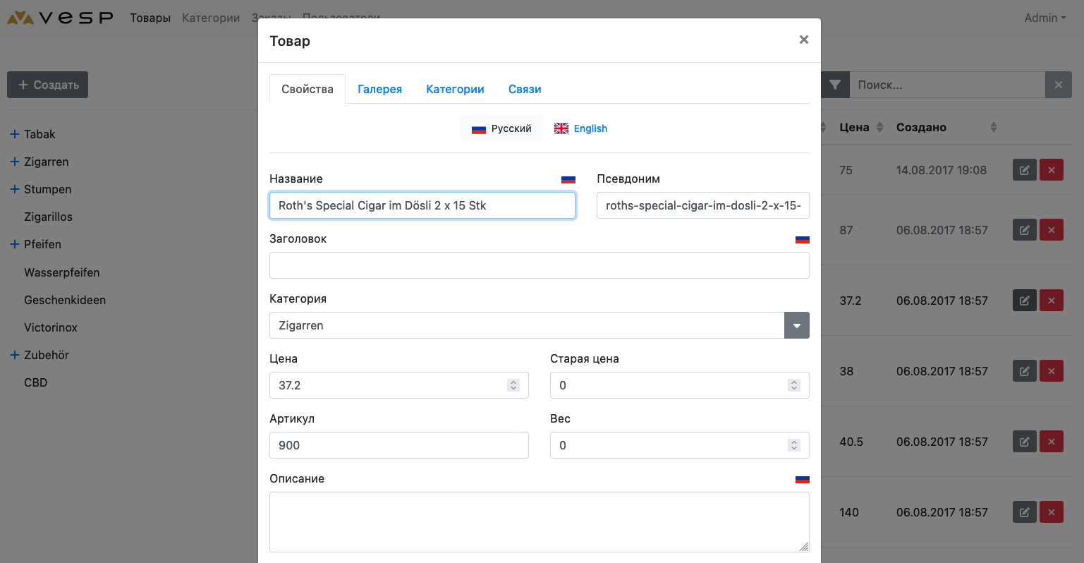This screenshot has height=563, width=1084.
Task: Click the Создать button
Action: click(x=48, y=85)
